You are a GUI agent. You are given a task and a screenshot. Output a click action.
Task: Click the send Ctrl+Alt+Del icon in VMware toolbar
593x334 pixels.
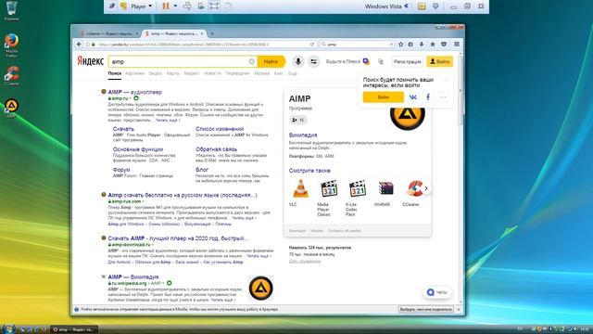[187, 6]
